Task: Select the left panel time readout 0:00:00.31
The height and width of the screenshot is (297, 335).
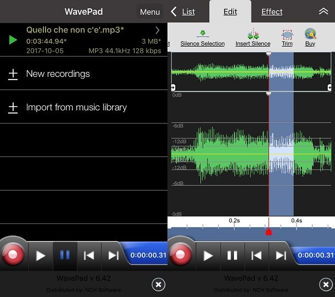Action: click(x=148, y=255)
